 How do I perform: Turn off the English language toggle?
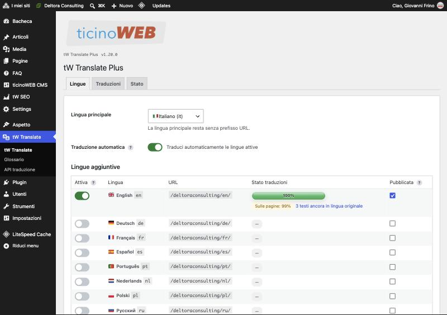[x=82, y=196]
